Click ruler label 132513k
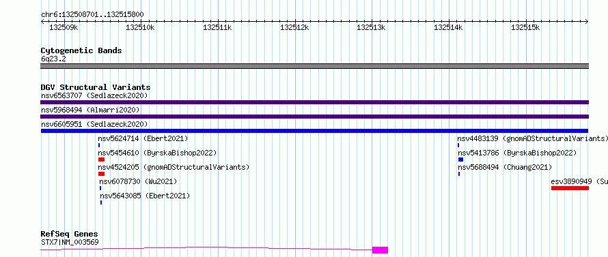The height and width of the screenshot is (257, 608). (372, 27)
